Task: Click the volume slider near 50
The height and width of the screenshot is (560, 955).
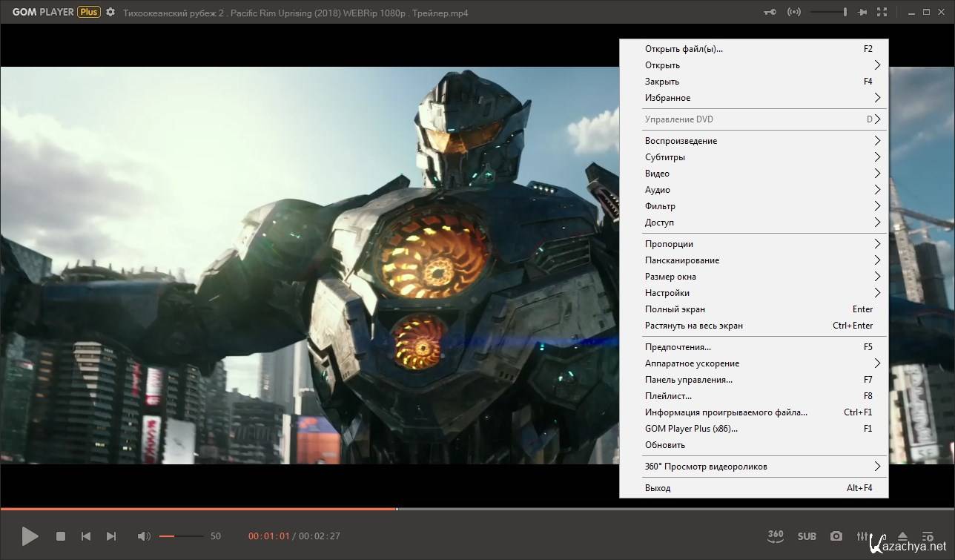Action: 182,536
